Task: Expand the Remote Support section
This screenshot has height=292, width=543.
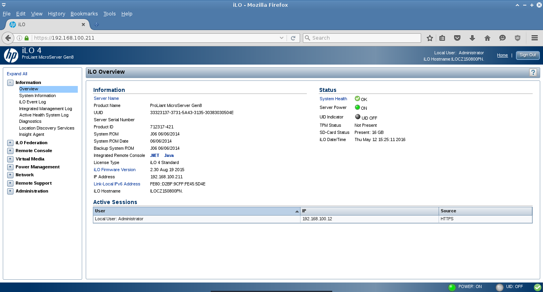Action: [x=10, y=183]
